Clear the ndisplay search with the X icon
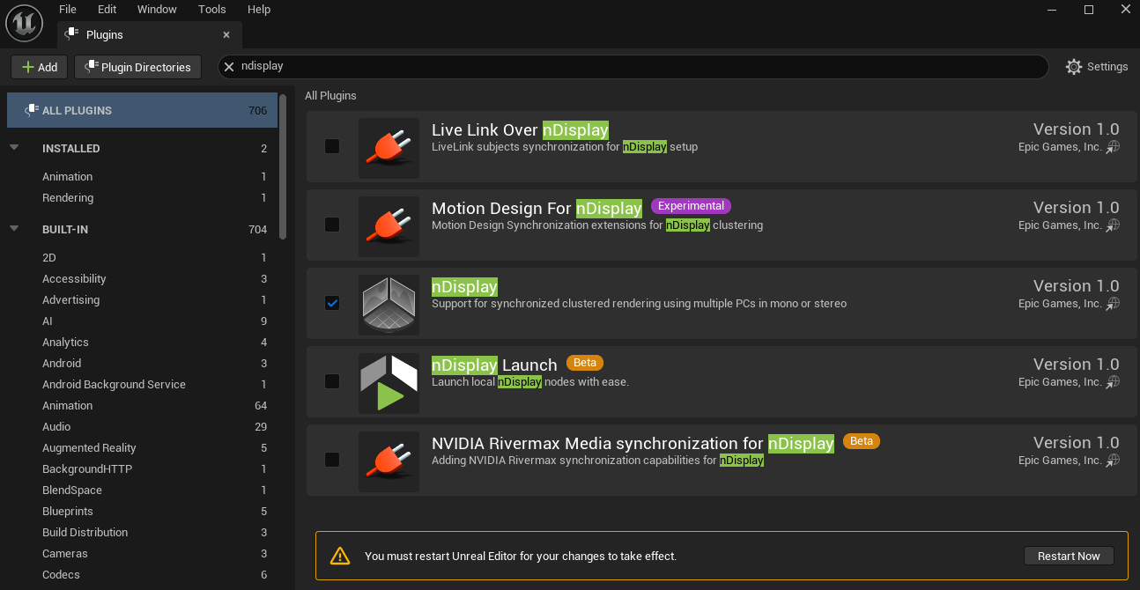 [229, 67]
